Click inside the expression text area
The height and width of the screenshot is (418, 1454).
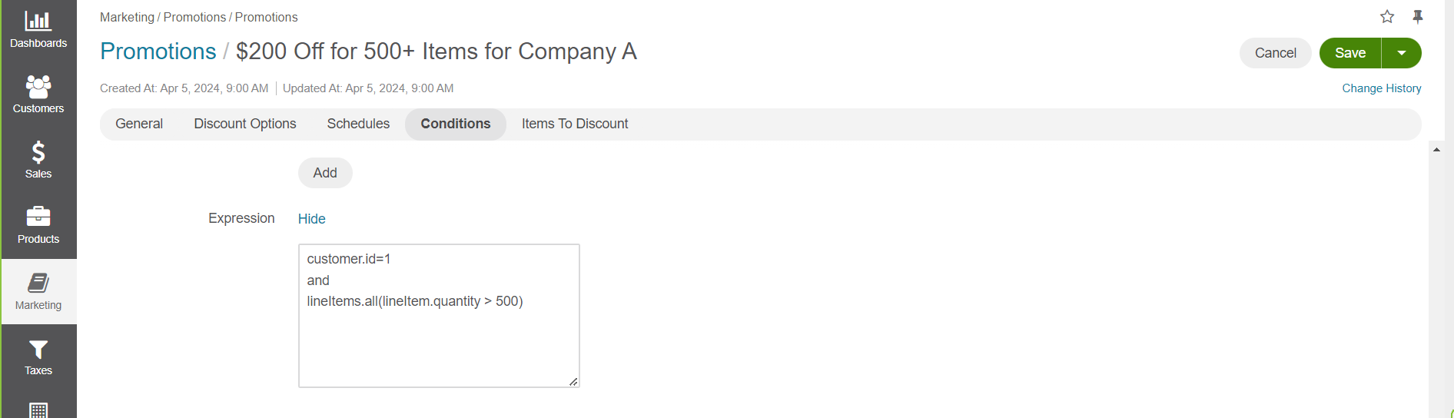pyautogui.click(x=439, y=338)
